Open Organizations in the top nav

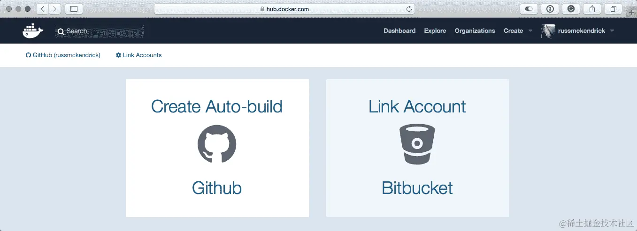coord(475,31)
